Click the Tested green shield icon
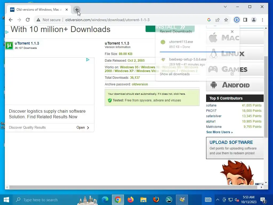 click(x=110, y=100)
